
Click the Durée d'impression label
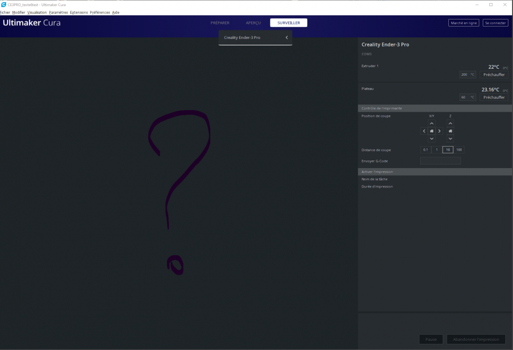click(x=377, y=187)
